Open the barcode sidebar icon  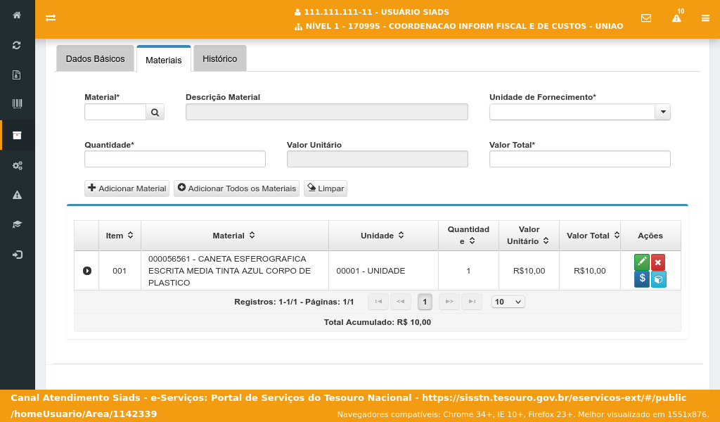pos(17,104)
